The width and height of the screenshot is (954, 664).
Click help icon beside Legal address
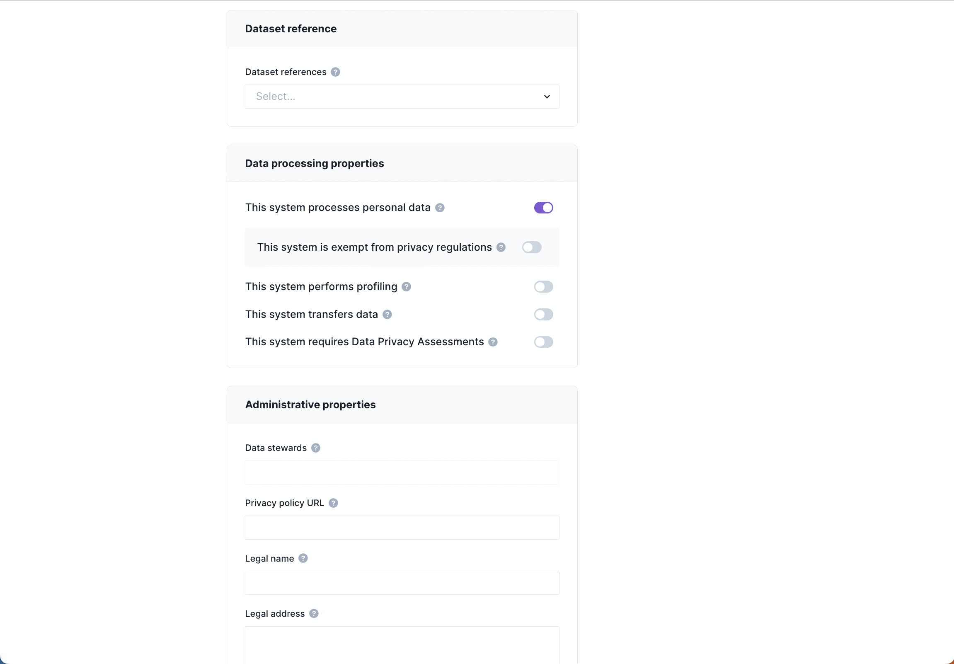coord(314,614)
